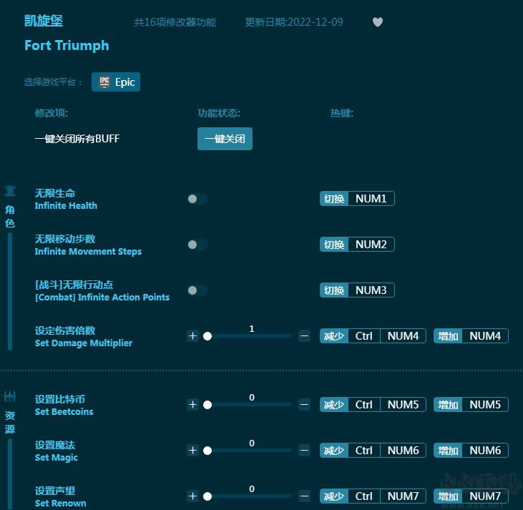The image size is (523, 510).
Task: Click minus icon for Set Damage Multiplier
Action: pos(304,336)
